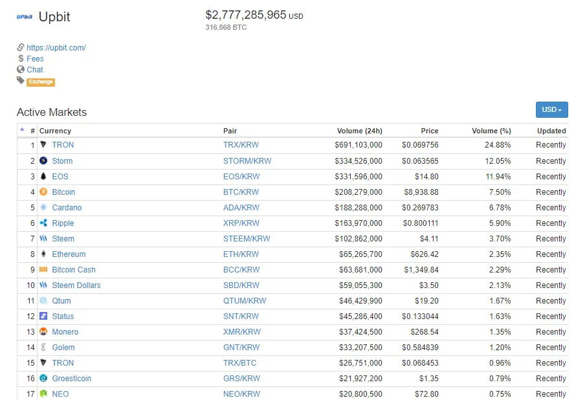Open the Fees link
This screenshot has width=587, height=400.
[x=35, y=58]
